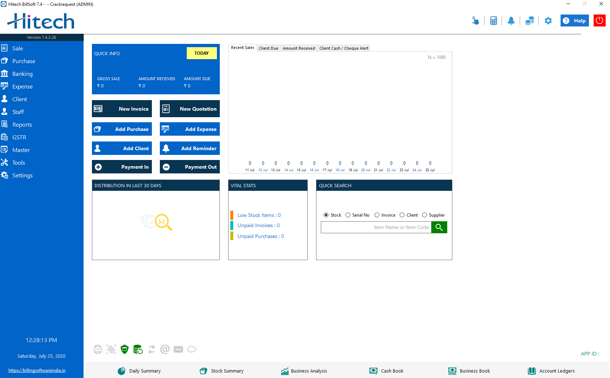Click the fingerprint scan icon at bottom
This screenshot has width=610, height=378.
(111, 349)
